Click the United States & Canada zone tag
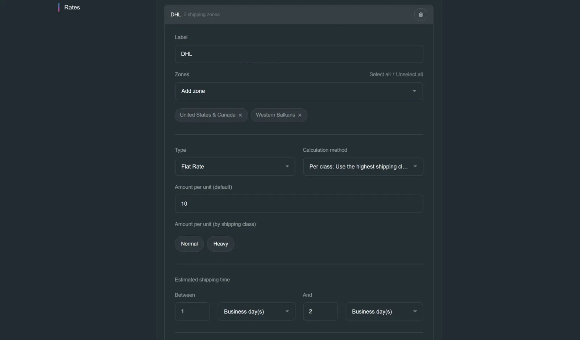 coord(208,115)
